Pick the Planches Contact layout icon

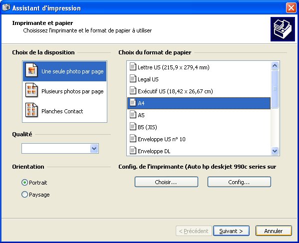click(31, 110)
